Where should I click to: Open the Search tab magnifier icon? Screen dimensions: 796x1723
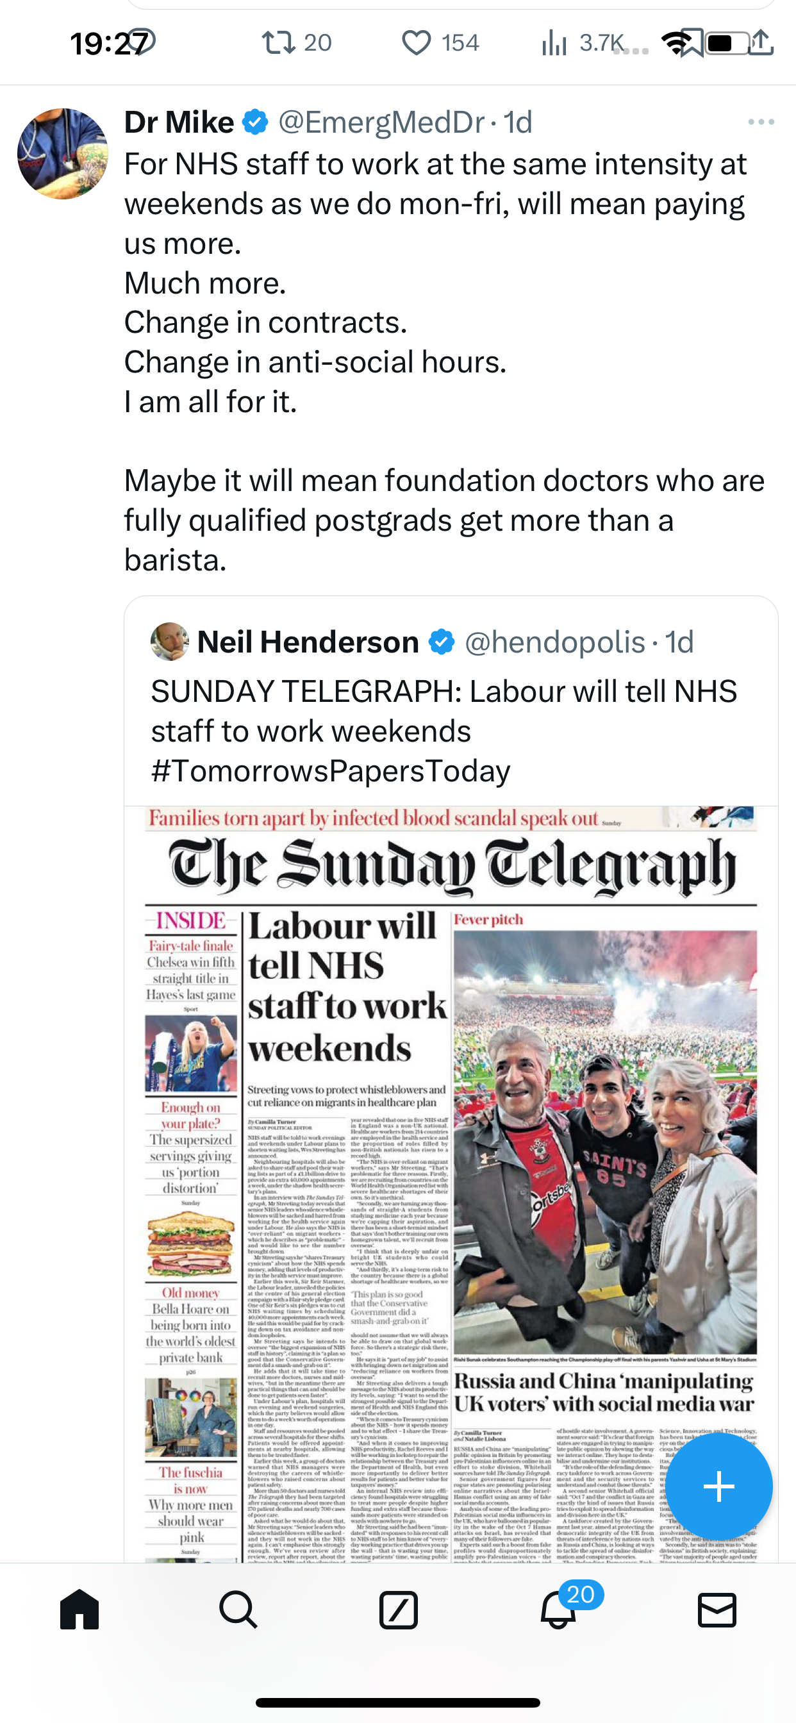(x=239, y=1610)
